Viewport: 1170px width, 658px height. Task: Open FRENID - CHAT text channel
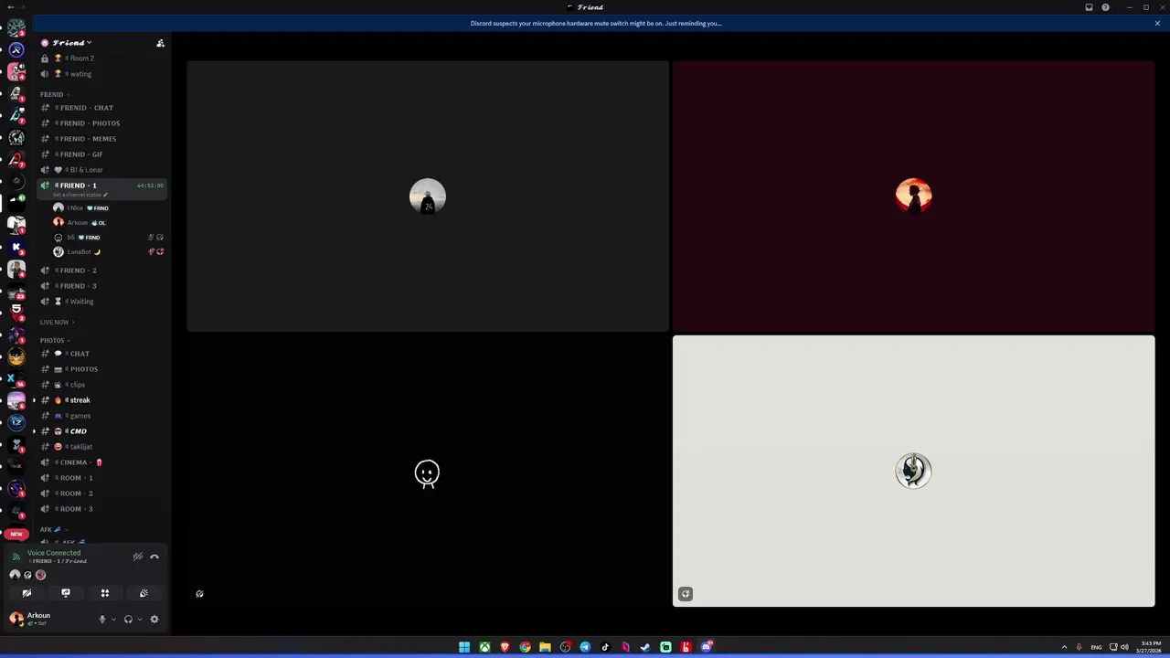pos(101,108)
